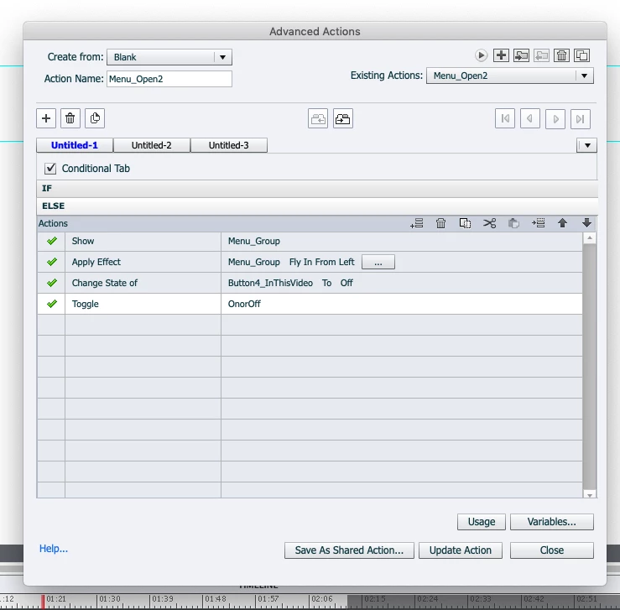Screen dimensions: 620x610
Task: Open the Help link
Action: 54,549
